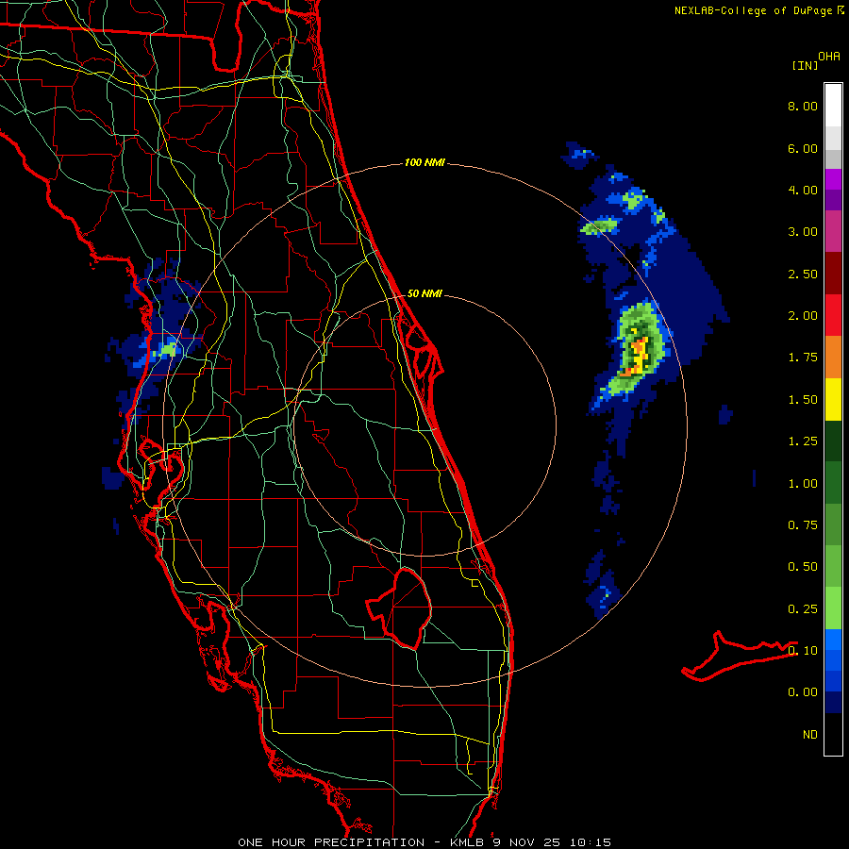Click the [IN] units label

pyautogui.click(x=805, y=65)
